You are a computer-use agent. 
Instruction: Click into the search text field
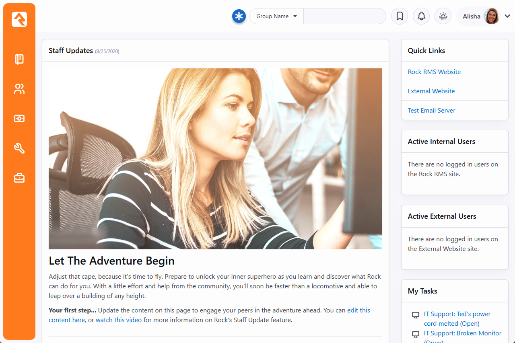344,16
